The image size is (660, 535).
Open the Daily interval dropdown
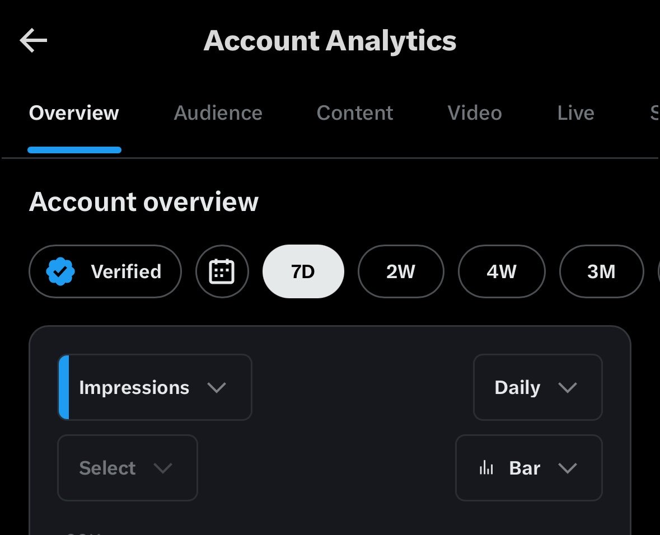tap(538, 387)
